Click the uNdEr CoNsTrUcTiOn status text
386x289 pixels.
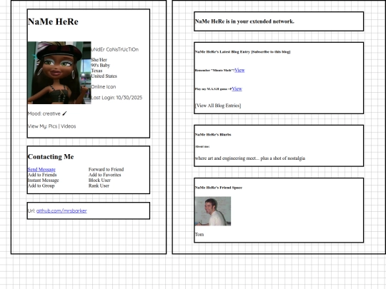(114, 49)
